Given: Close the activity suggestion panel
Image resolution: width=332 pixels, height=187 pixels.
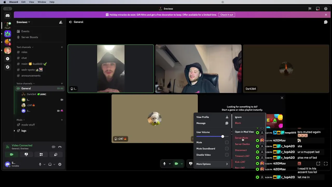Looking at the screenshot, I should pos(282,98).
